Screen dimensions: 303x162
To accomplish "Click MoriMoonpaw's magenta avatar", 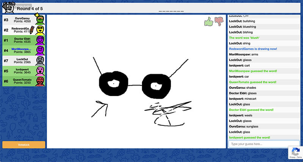I will tap(40, 50).
